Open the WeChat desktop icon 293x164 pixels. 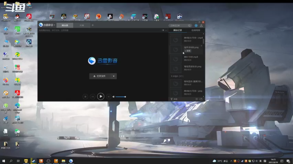tap(17, 132)
